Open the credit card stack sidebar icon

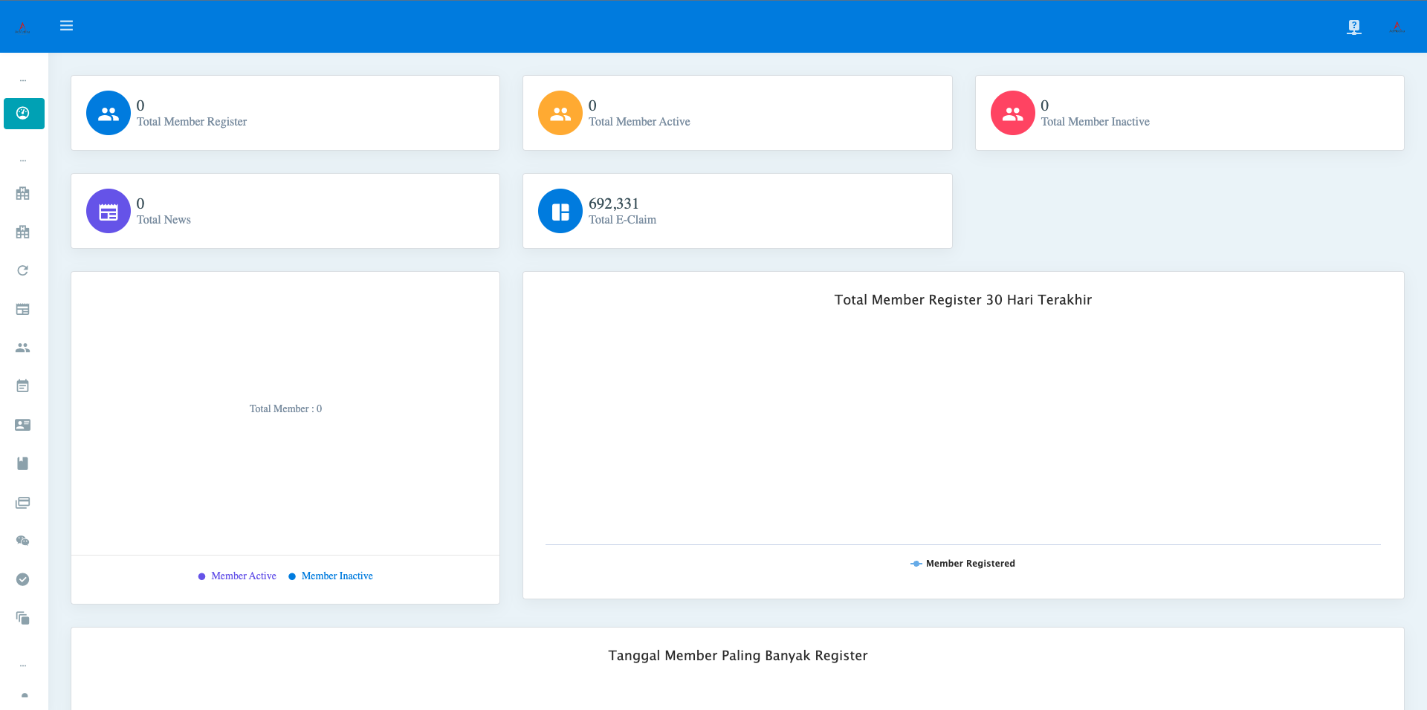click(23, 503)
